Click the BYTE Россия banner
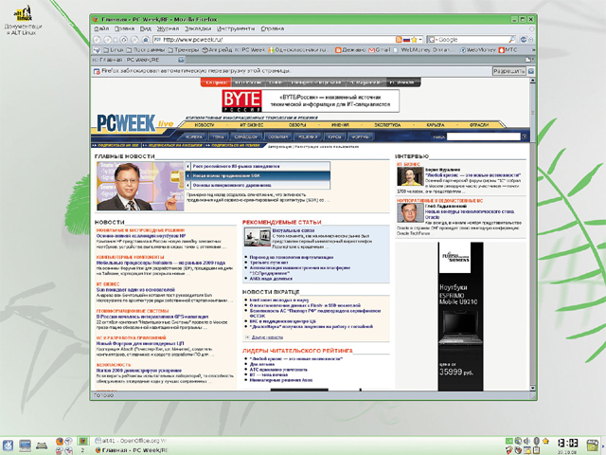The height and width of the screenshot is (455, 606). (x=311, y=101)
